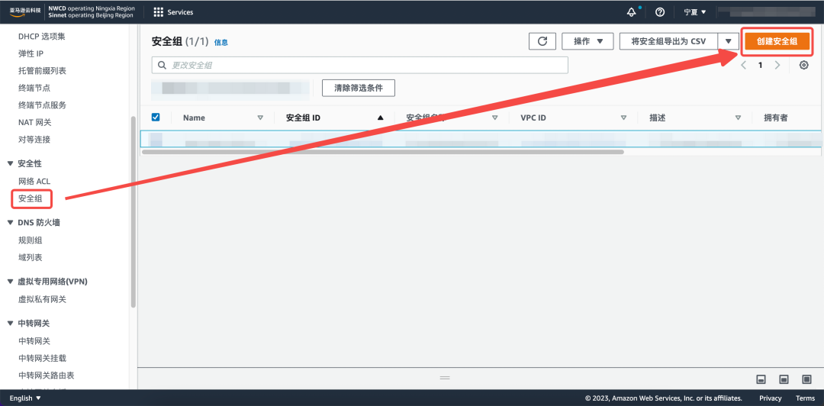This screenshot has height=406, width=824.
Task: Click 将安全组导出为 CSV button
Action: pyautogui.click(x=668, y=41)
